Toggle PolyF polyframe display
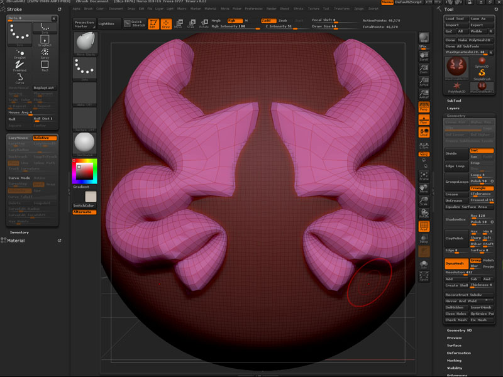The image size is (503, 377). (x=424, y=226)
